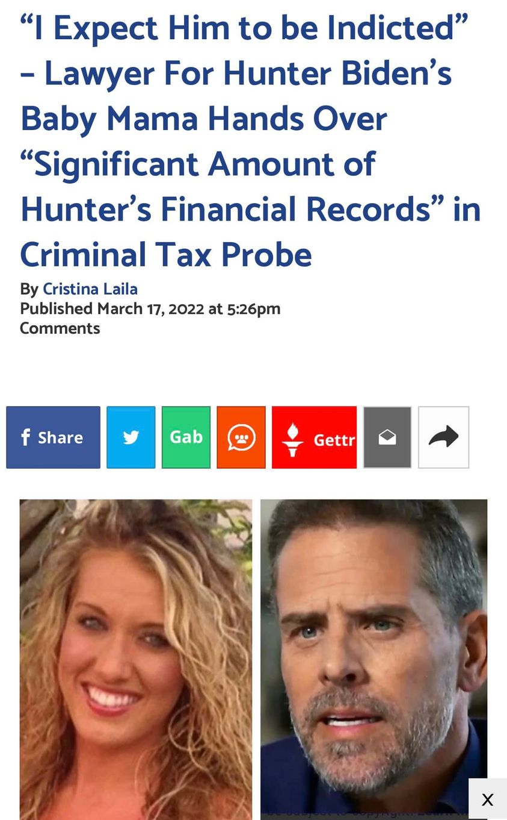Share via the orange MeWe chat icon
The image size is (507, 820).
pos(241,437)
